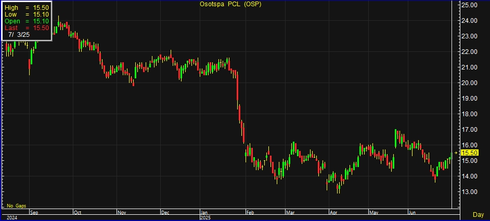490x221 pixels.
Task: Click the Low value row in the info box
Action: click(27, 15)
